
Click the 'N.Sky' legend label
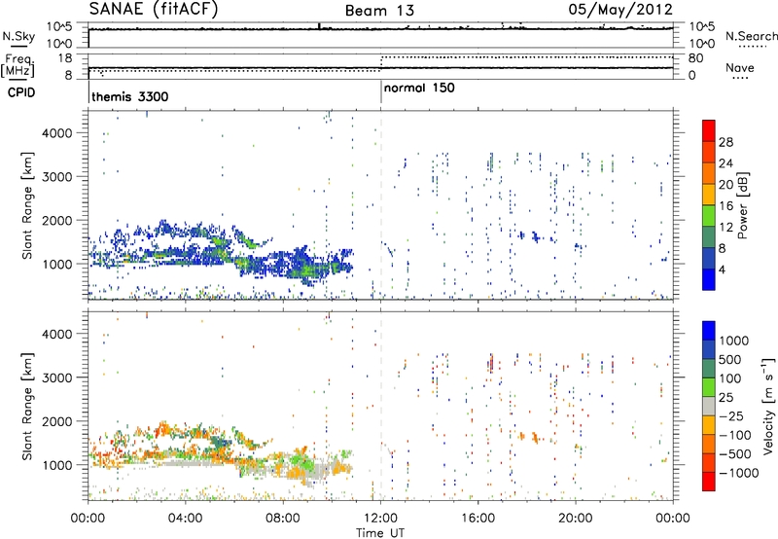18,36
